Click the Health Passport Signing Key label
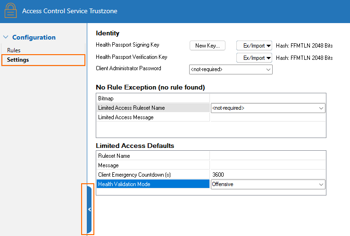350x236 pixels. [127, 45]
